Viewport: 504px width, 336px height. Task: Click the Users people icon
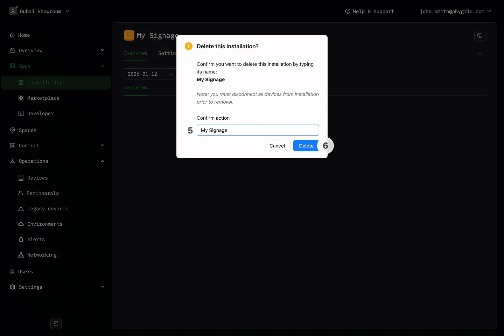click(x=12, y=272)
